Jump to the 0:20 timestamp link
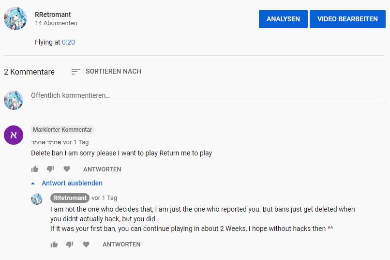This screenshot has height=260, width=390. (x=68, y=42)
